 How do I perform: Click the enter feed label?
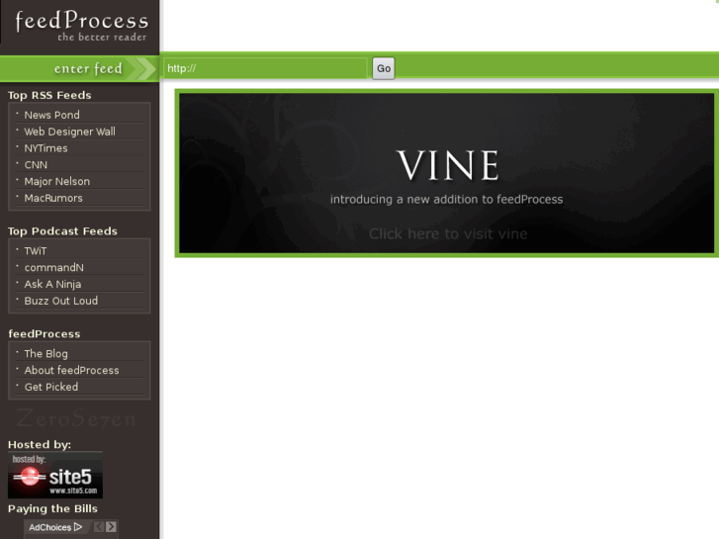click(88, 68)
